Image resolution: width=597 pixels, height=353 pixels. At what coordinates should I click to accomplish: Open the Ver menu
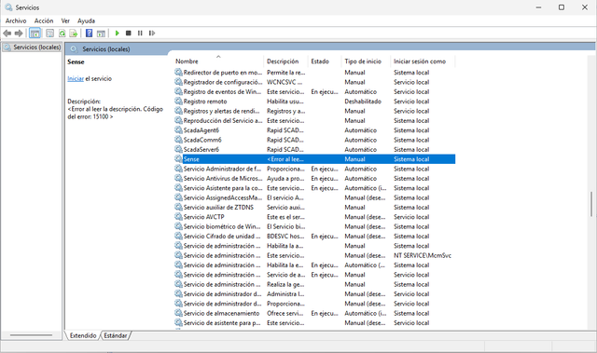click(x=65, y=20)
